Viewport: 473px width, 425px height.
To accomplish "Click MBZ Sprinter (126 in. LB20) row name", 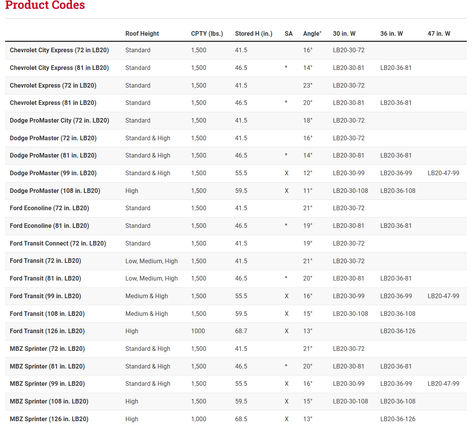I will pos(49,419).
